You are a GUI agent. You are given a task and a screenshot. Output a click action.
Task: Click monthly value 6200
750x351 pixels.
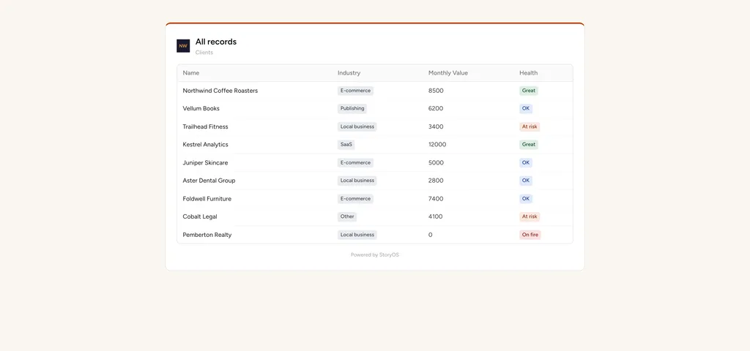tap(436, 108)
